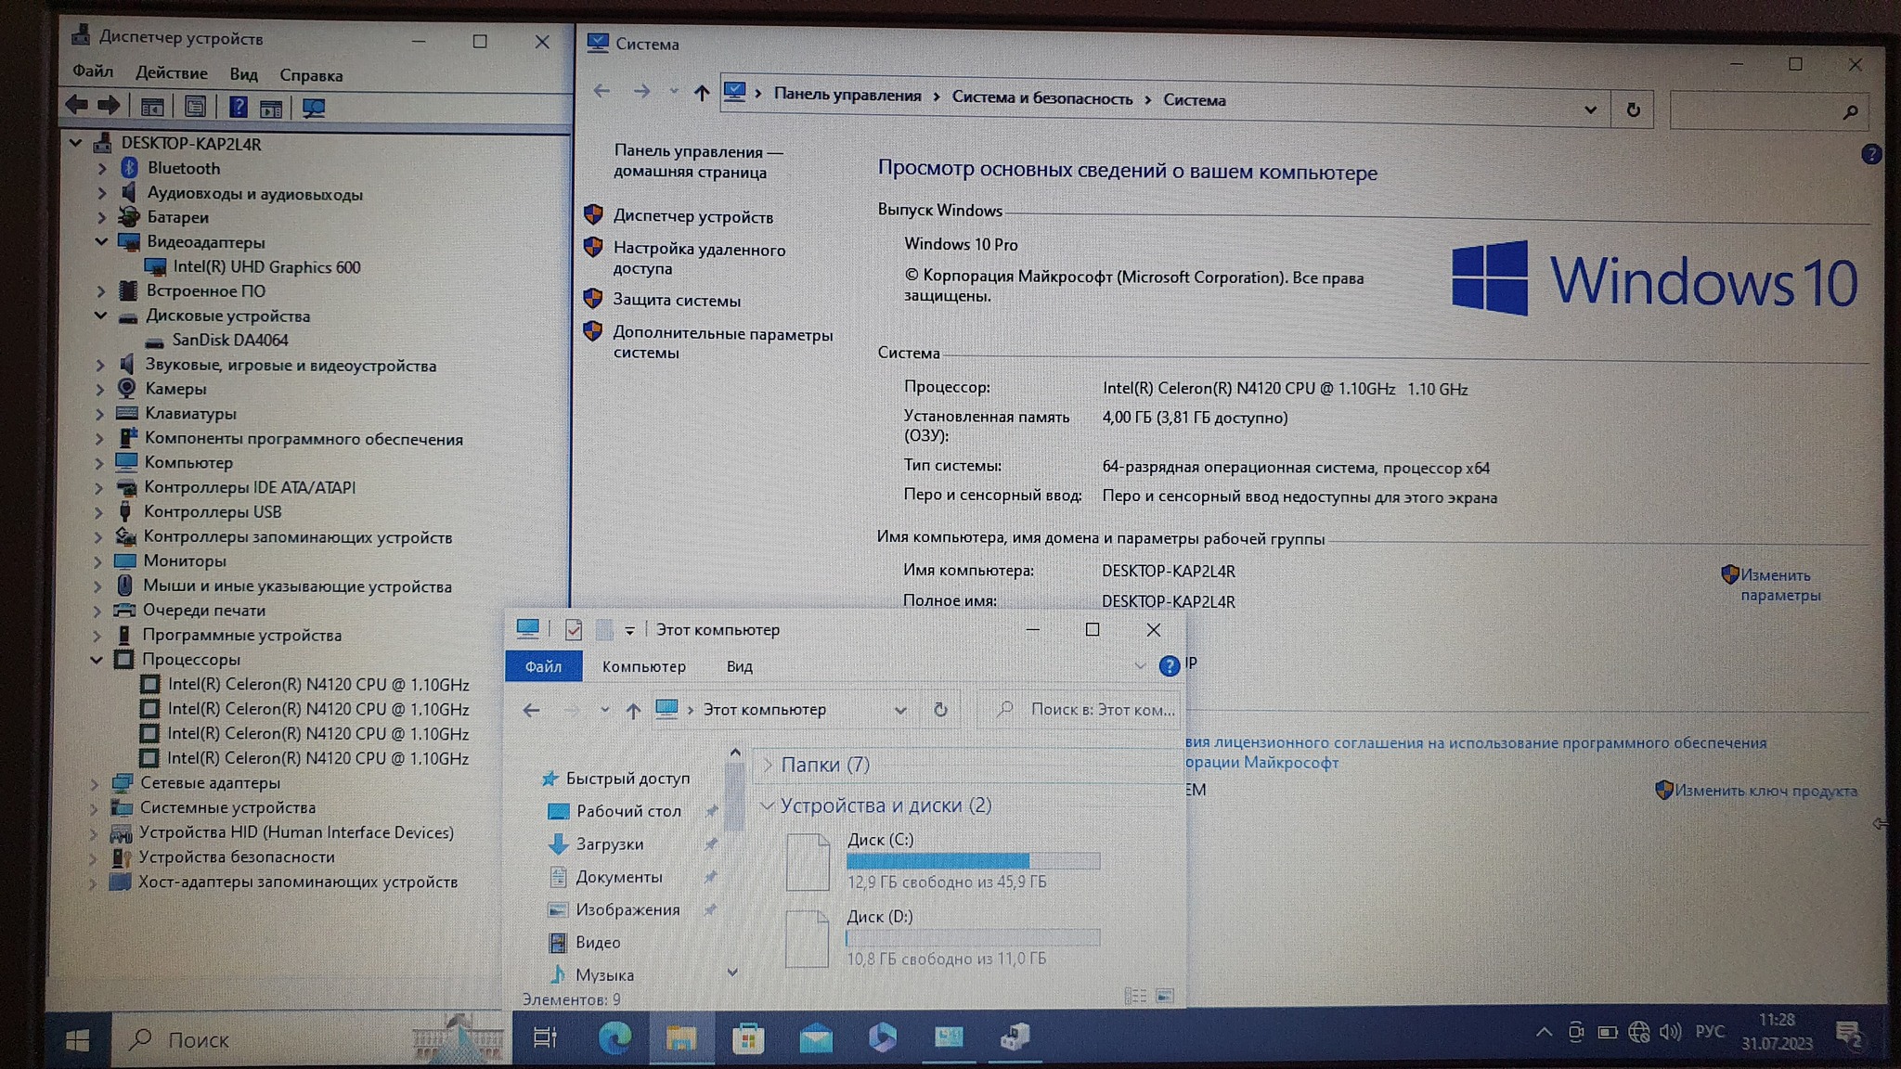
Task: Expand the Папки (7) group
Action: coord(768,765)
